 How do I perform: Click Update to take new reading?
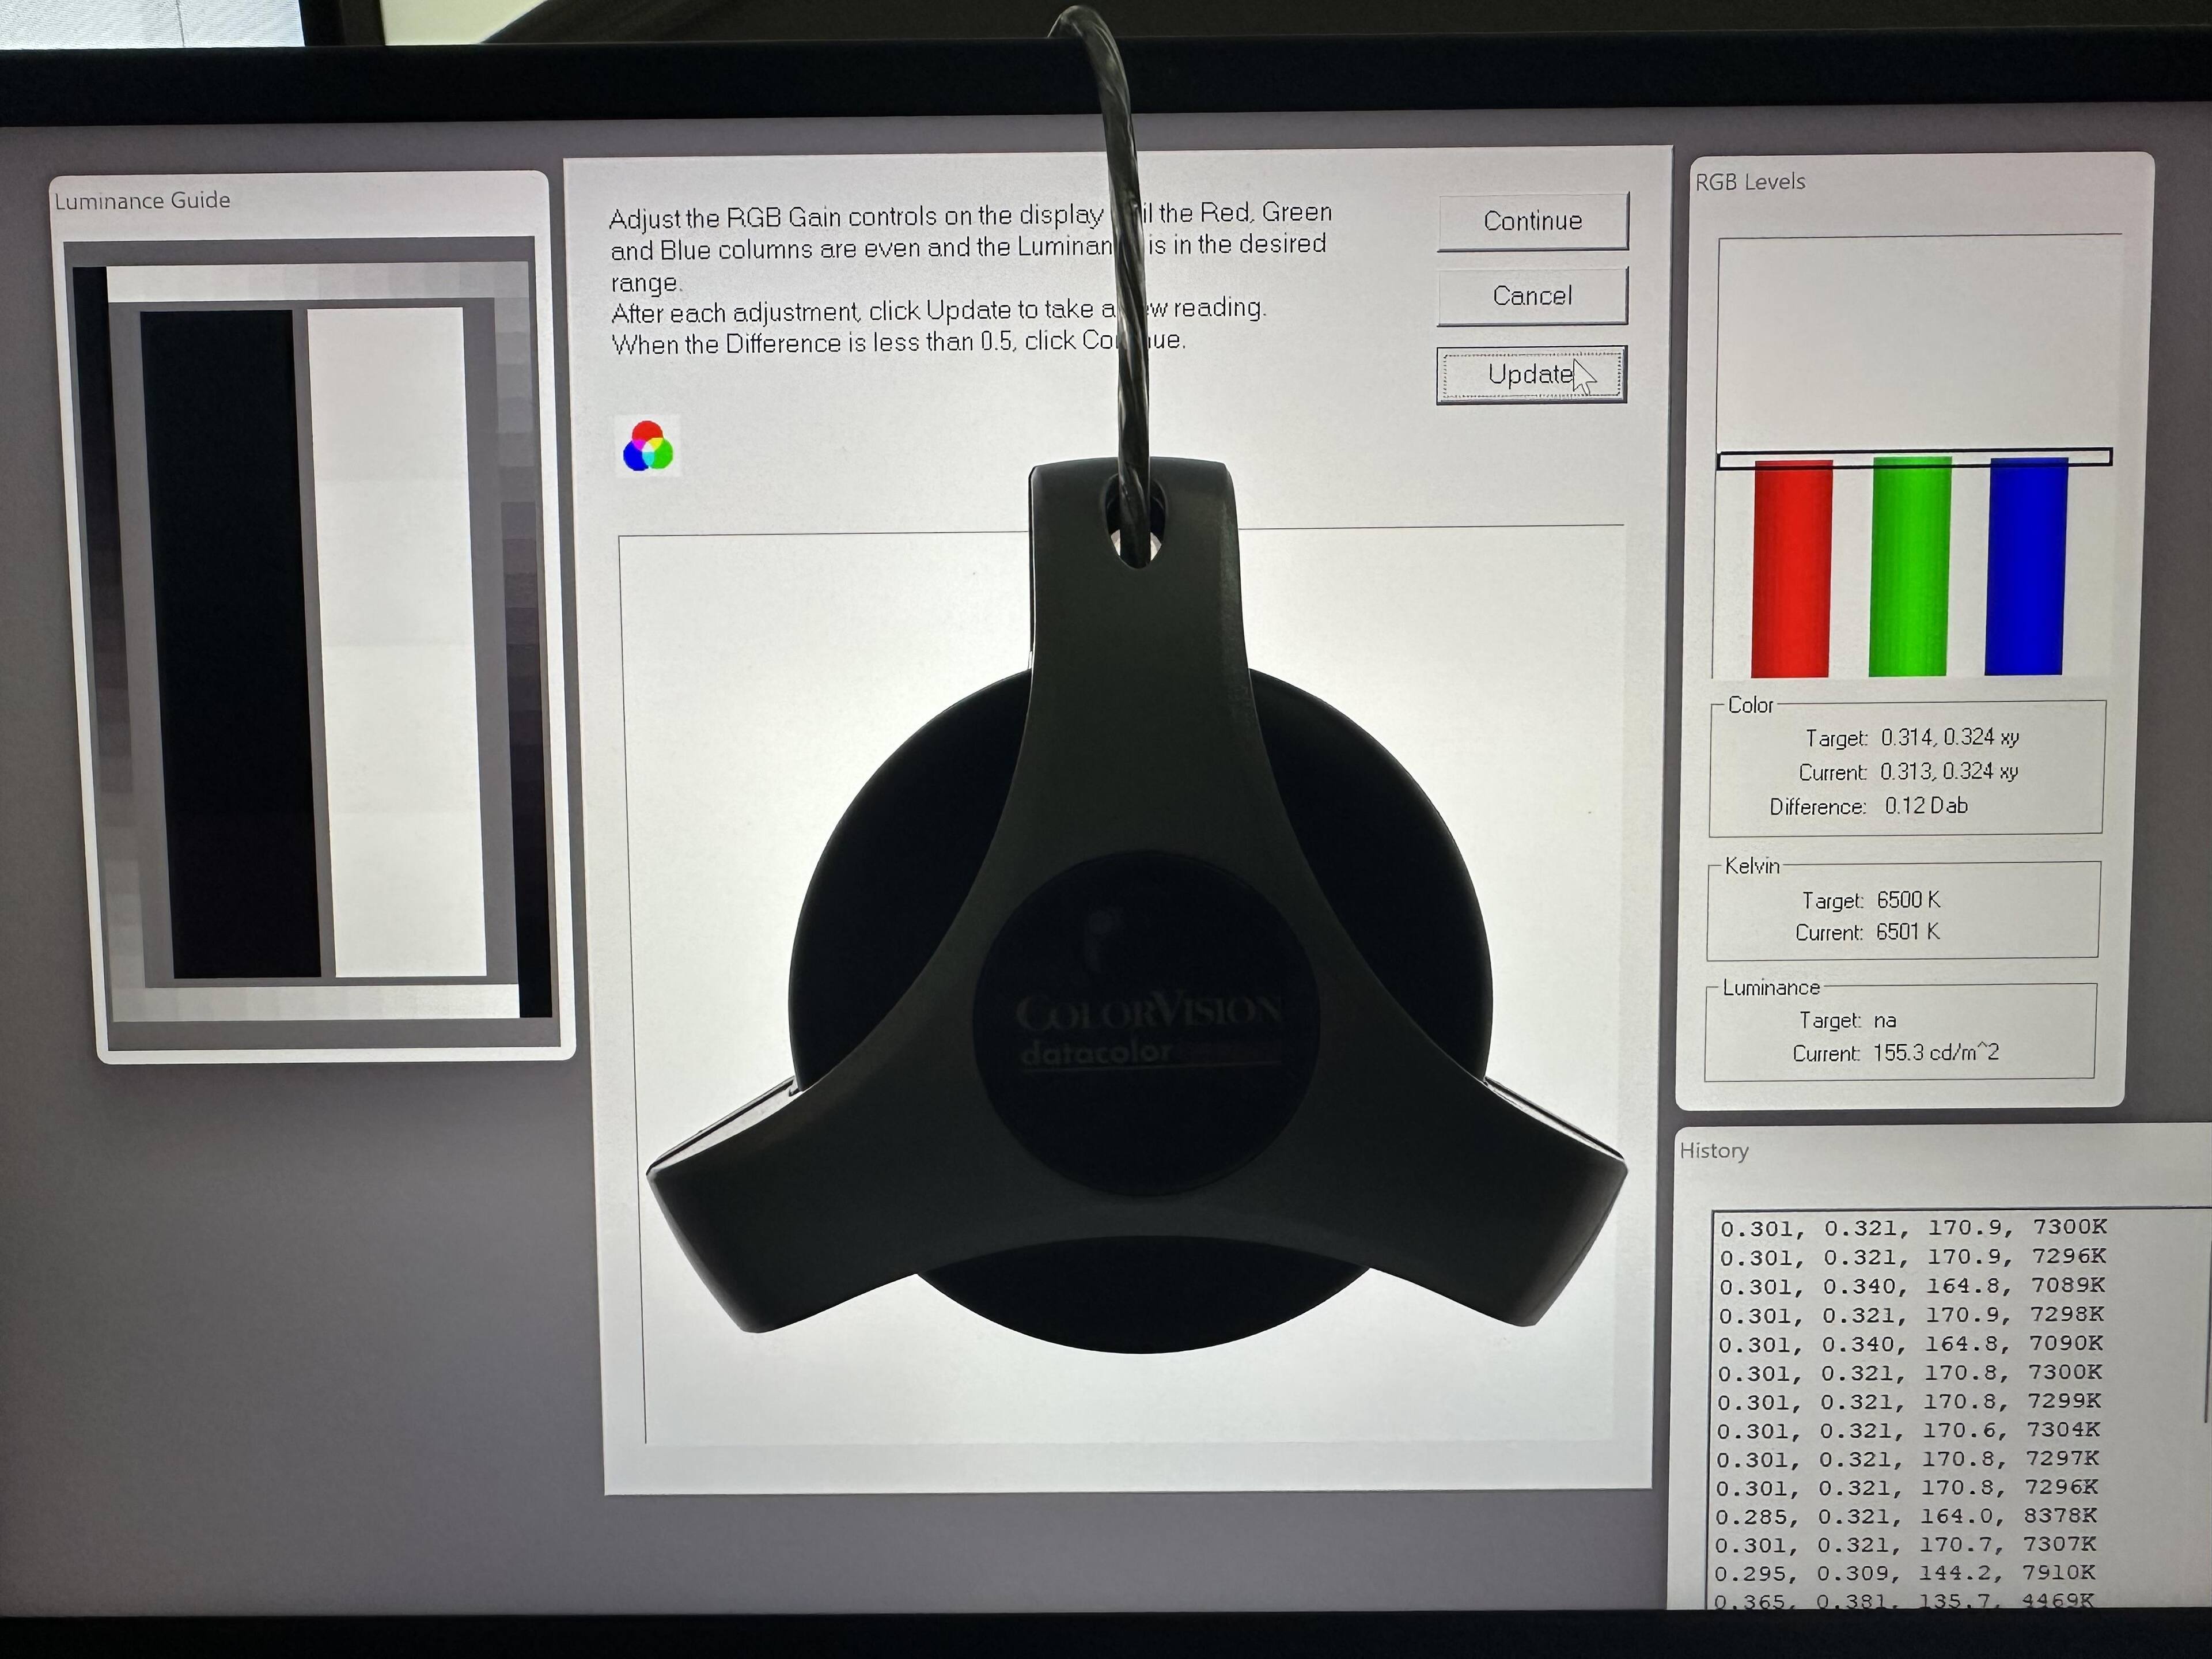coord(1530,375)
